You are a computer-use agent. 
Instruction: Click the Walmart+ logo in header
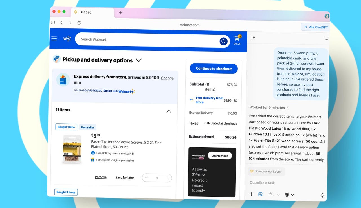(x=67, y=39)
